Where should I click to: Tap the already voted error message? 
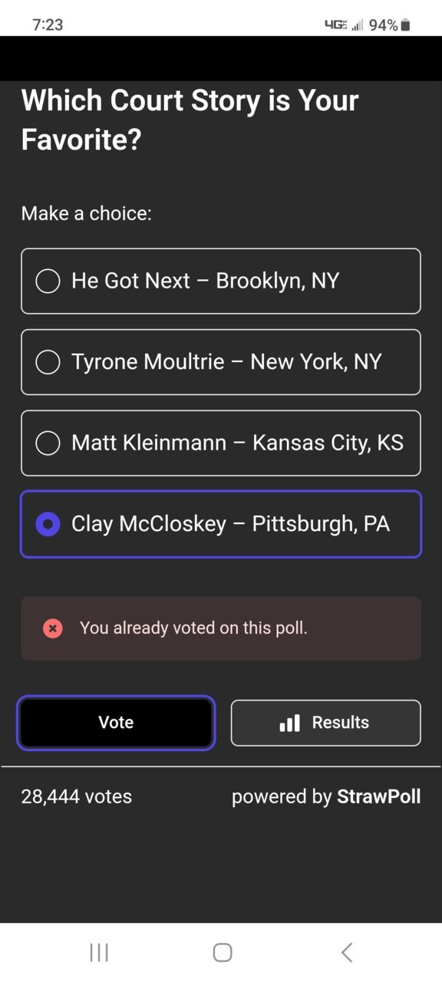[193, 628]
